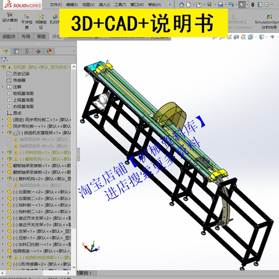Open the Options gear icon
Screen dimensions: 279x279
coord(267,4)
